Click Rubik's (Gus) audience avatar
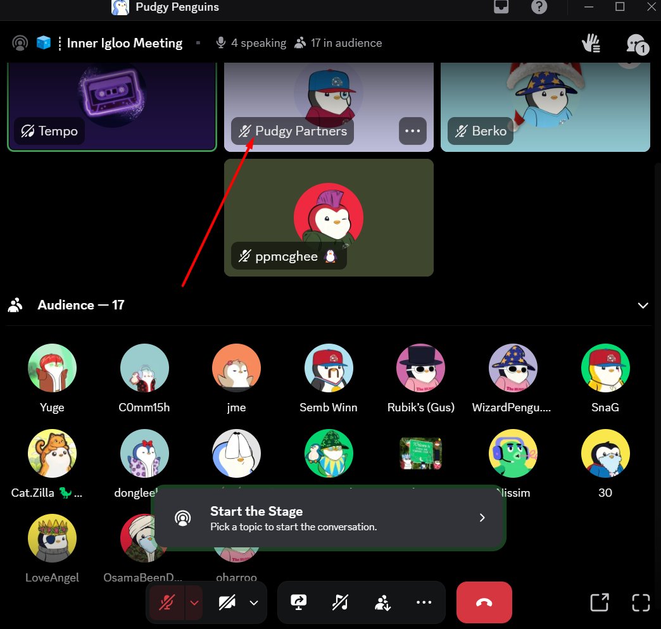Image resolution: width=661 pixels, height=629 pixels. click(x=420, y=368)
